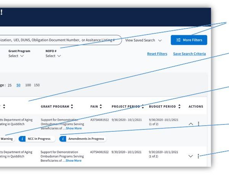
Task: Click the Reset Filters link
Action: tap(157, 54)
